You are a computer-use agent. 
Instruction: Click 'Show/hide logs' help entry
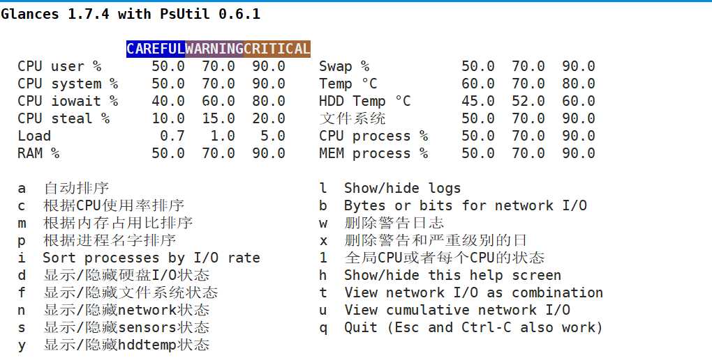402,188
